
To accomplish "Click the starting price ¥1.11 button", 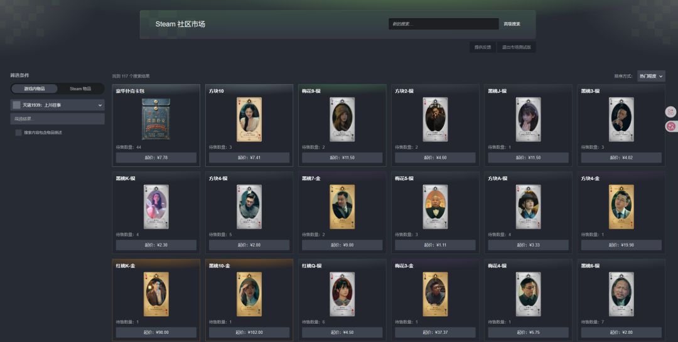I will point(435,245).
